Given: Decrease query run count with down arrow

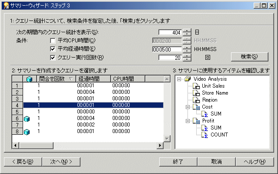Looking at the screenshot, I should coord(187,59).
